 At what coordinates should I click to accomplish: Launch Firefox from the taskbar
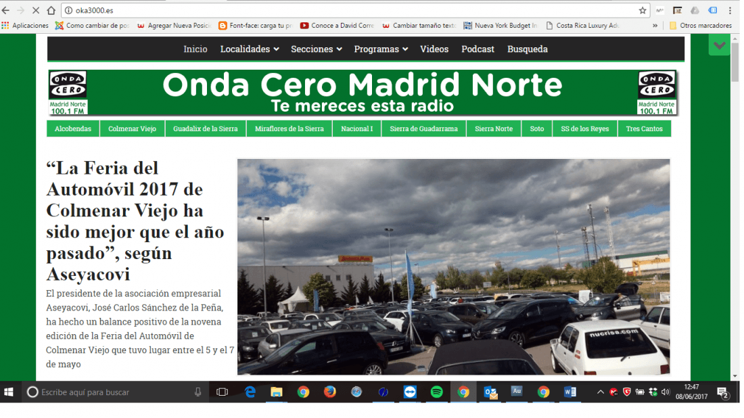pyautogui.click(x=330, y=392)
